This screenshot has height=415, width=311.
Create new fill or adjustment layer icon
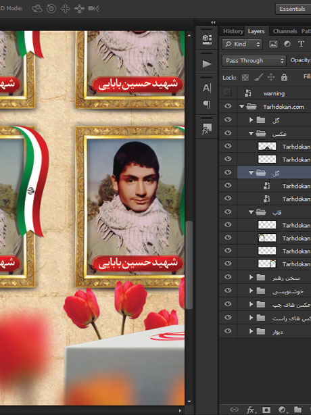point(282,410)
